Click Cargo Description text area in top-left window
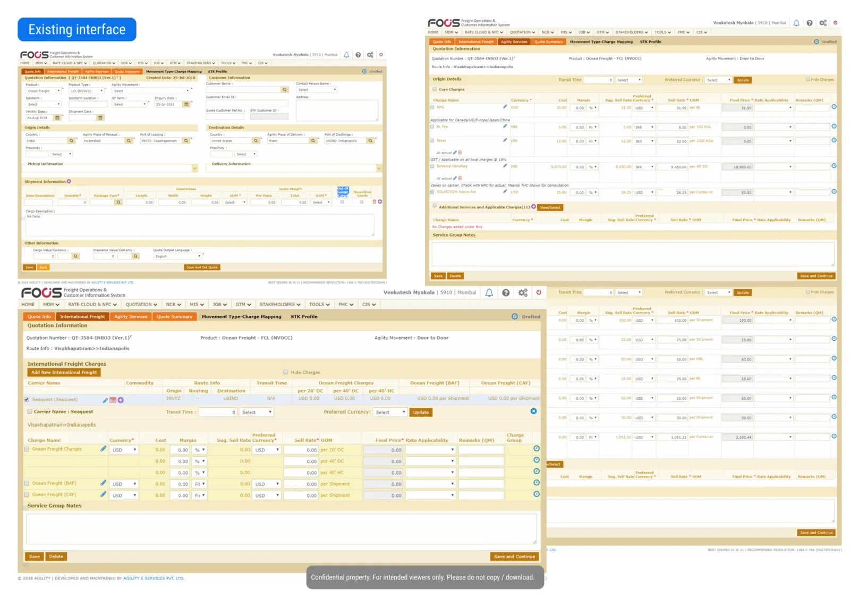This screenshot has width=850, height=605. 199,225
